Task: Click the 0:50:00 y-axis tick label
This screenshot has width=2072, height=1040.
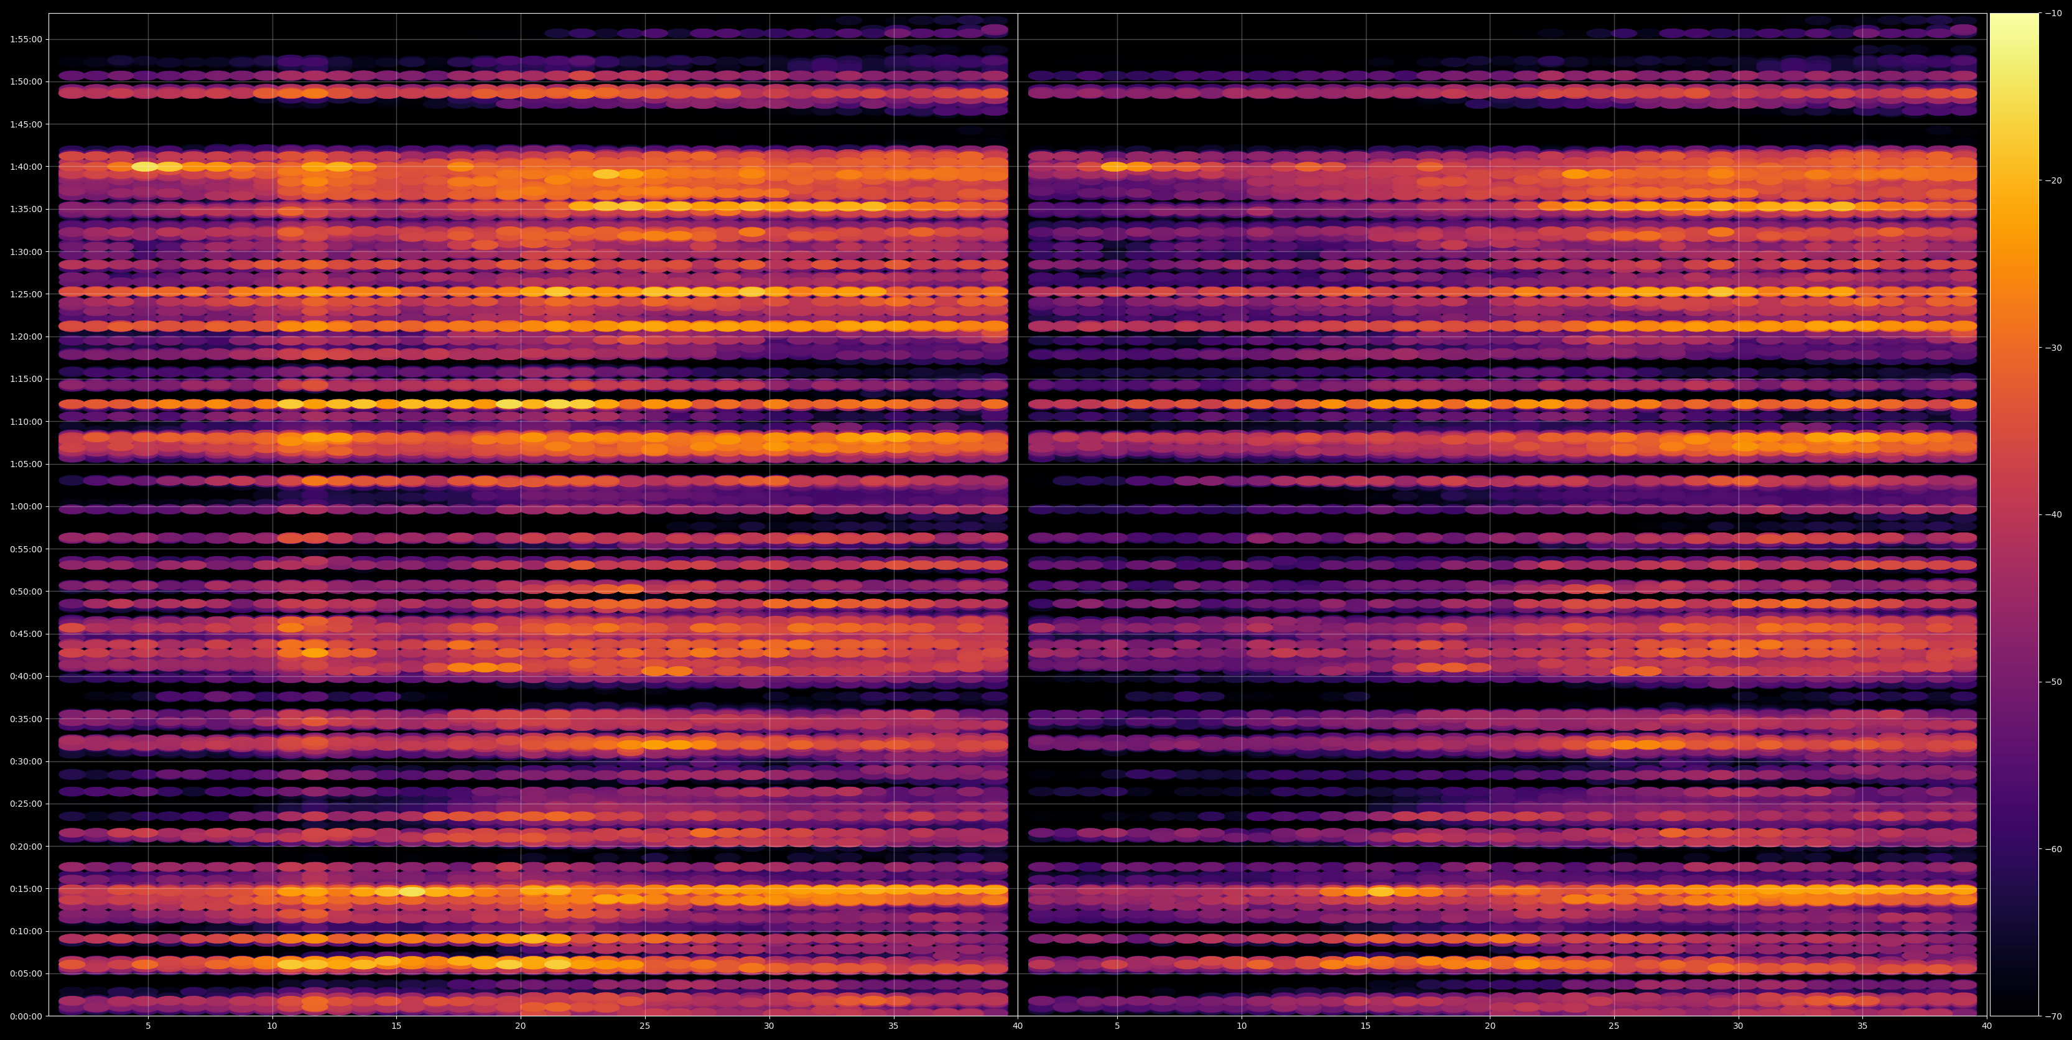Action: click(26, 591)
